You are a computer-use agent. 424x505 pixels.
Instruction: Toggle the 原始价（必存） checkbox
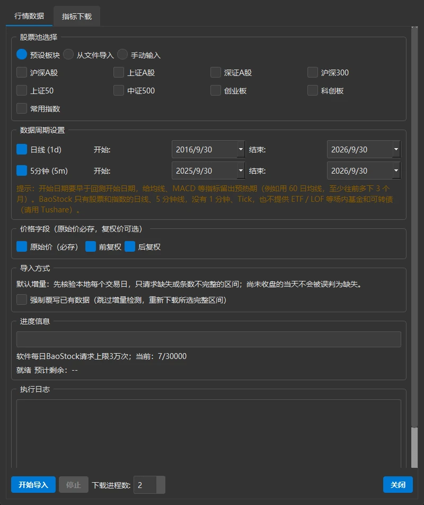pos(22,247)
